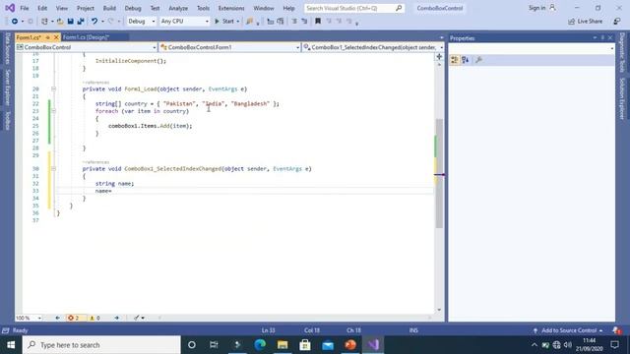
Task: Click the Send Feedback icon
Action: point(617,22)
